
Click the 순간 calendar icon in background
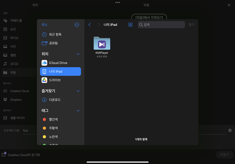[5, 29]
